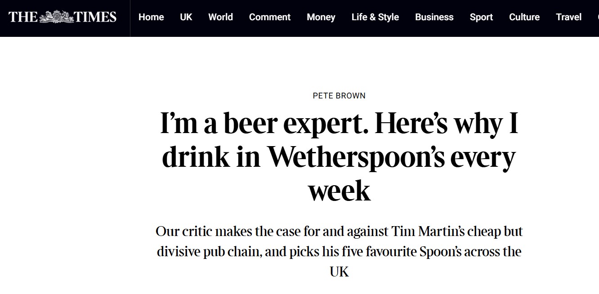Screen dimensions: 599x294
Task: Click the word week in the headline
Action: 339,191
